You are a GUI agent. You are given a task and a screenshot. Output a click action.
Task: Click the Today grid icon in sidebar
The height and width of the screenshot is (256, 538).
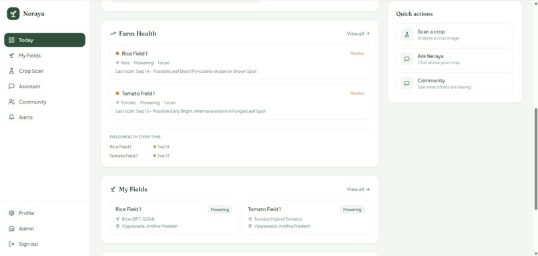[x=11, y=40]
